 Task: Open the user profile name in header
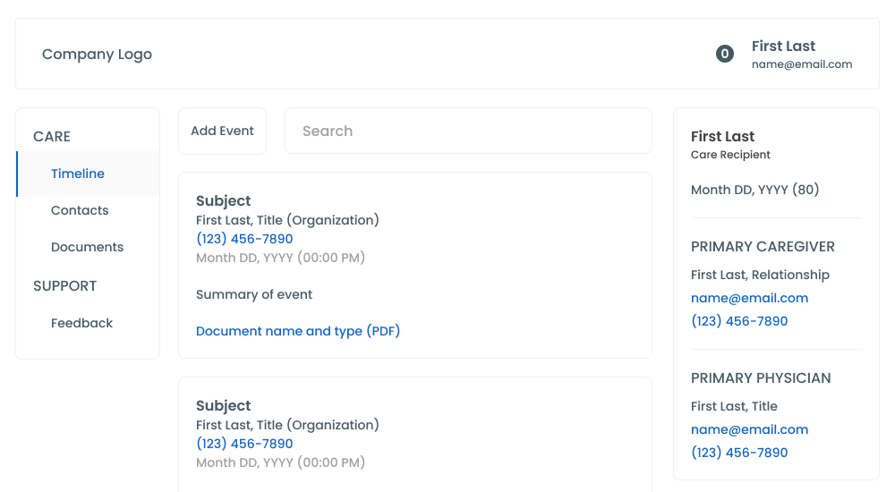pyautogui.click(x=783, y=47)
